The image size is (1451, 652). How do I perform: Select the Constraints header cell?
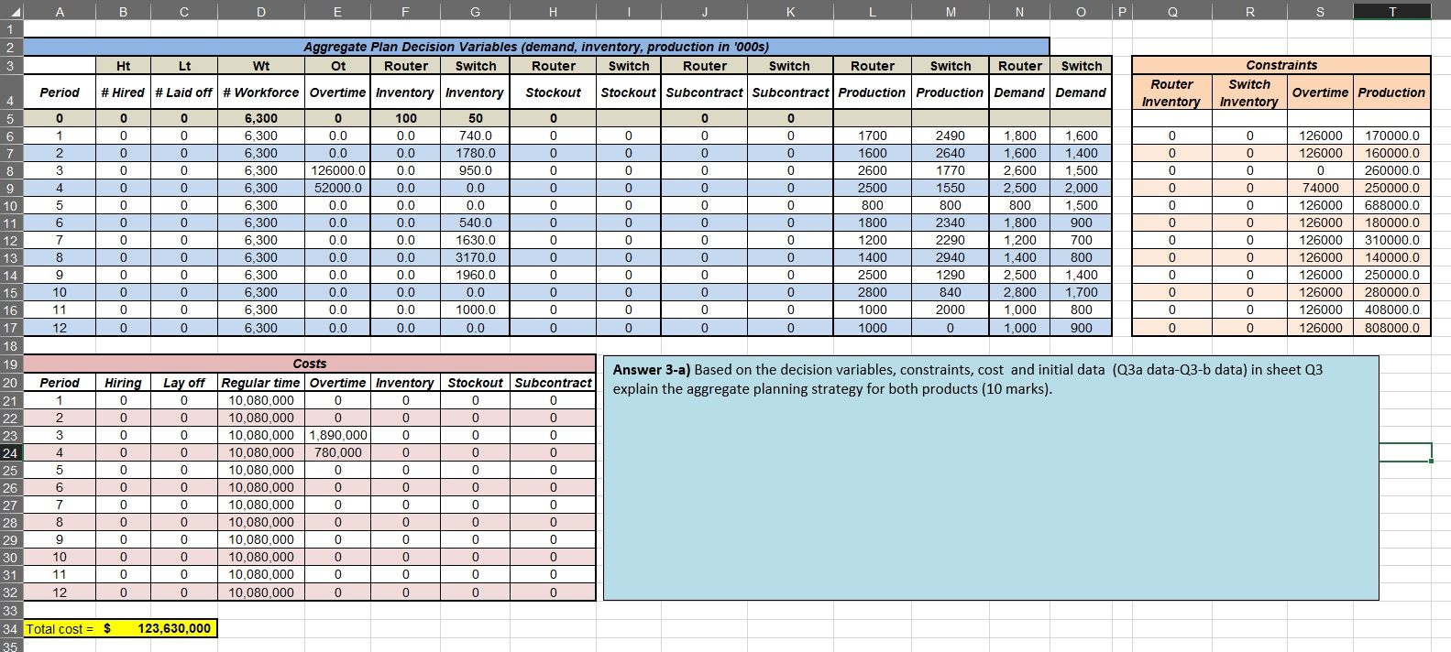click(1281, 65)
